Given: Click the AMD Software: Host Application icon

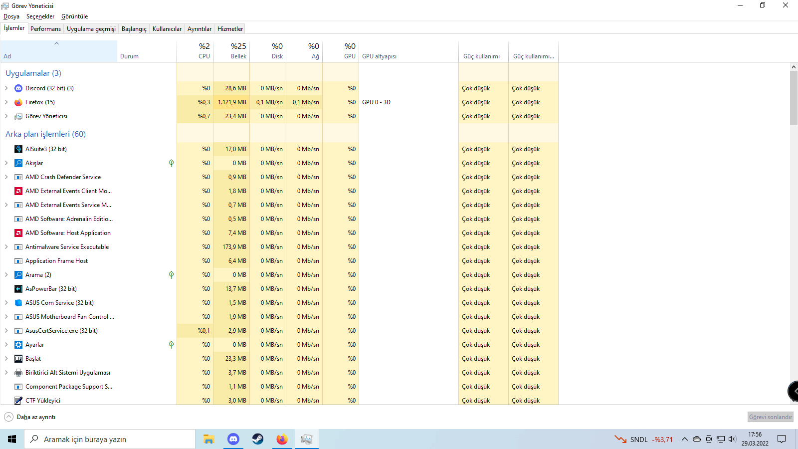Looking at the screenshot, I should [18, 233].
